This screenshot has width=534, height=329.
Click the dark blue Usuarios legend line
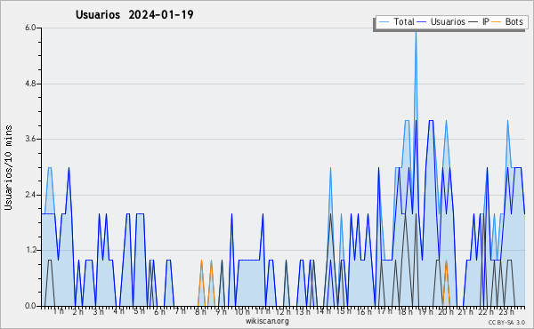click(x=422, y=22)
